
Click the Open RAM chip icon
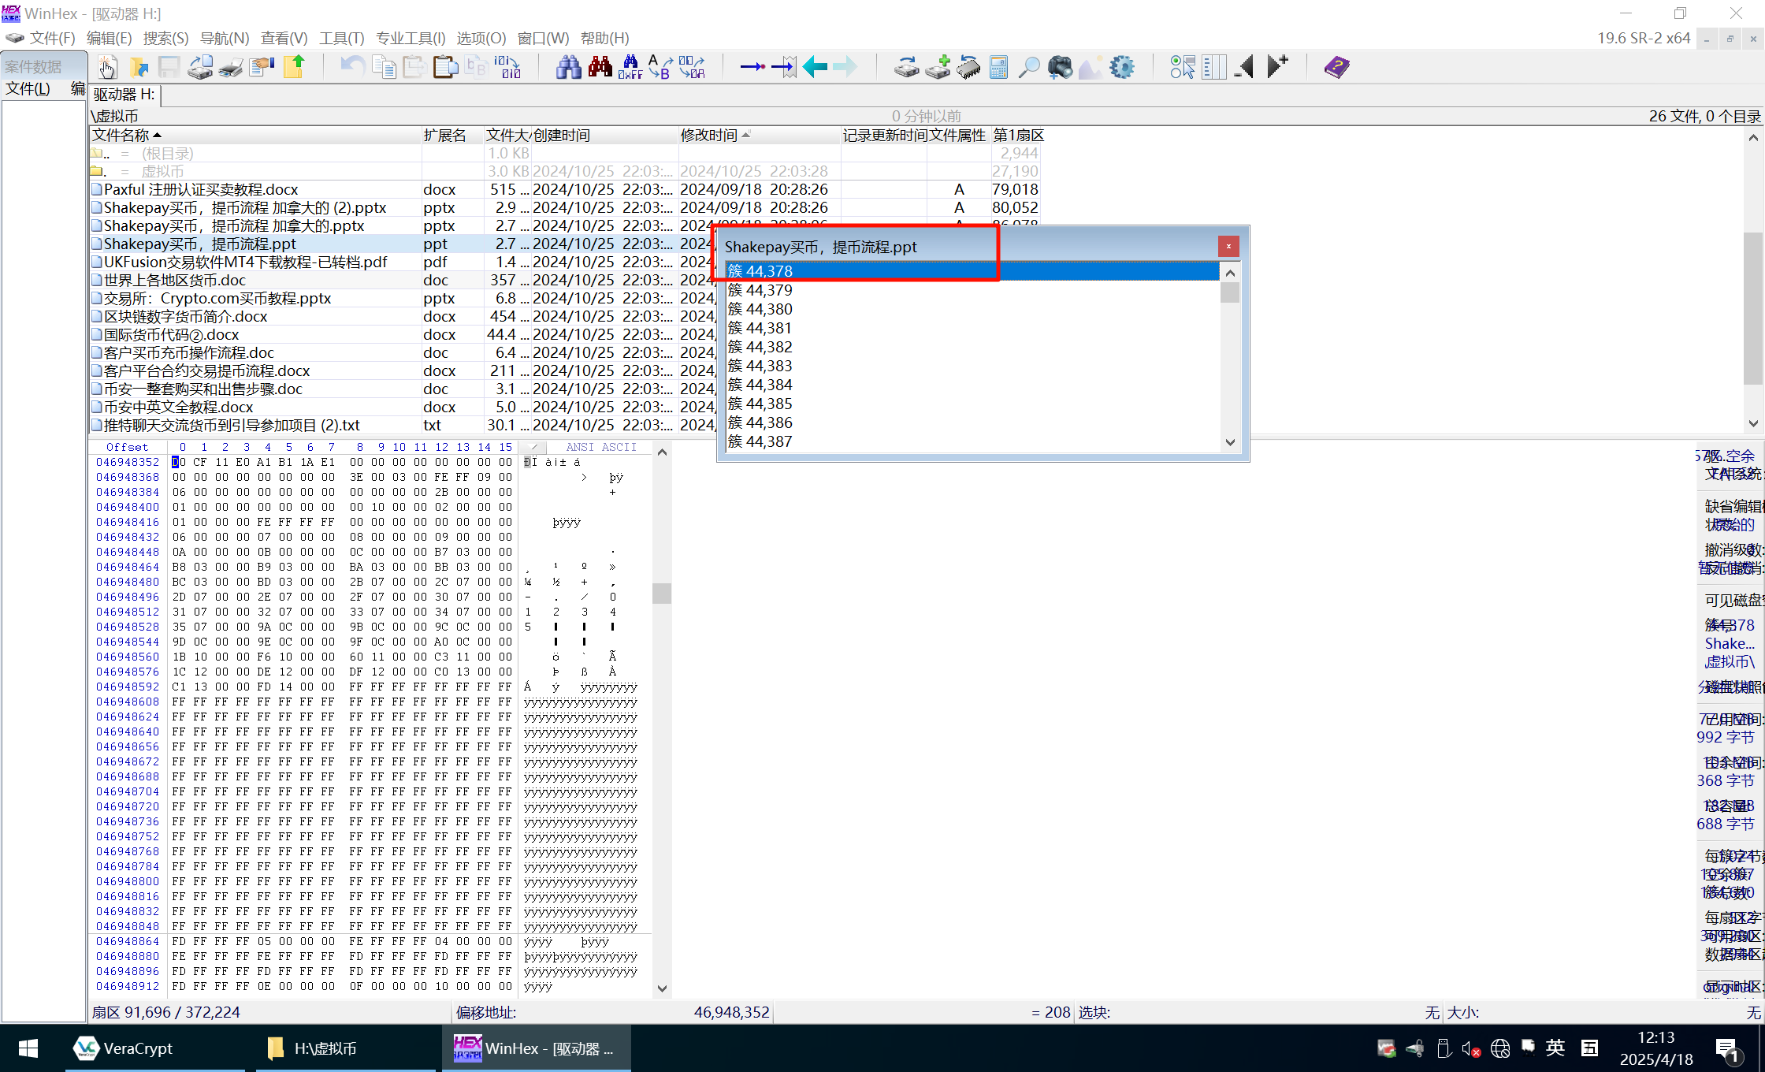968,68
